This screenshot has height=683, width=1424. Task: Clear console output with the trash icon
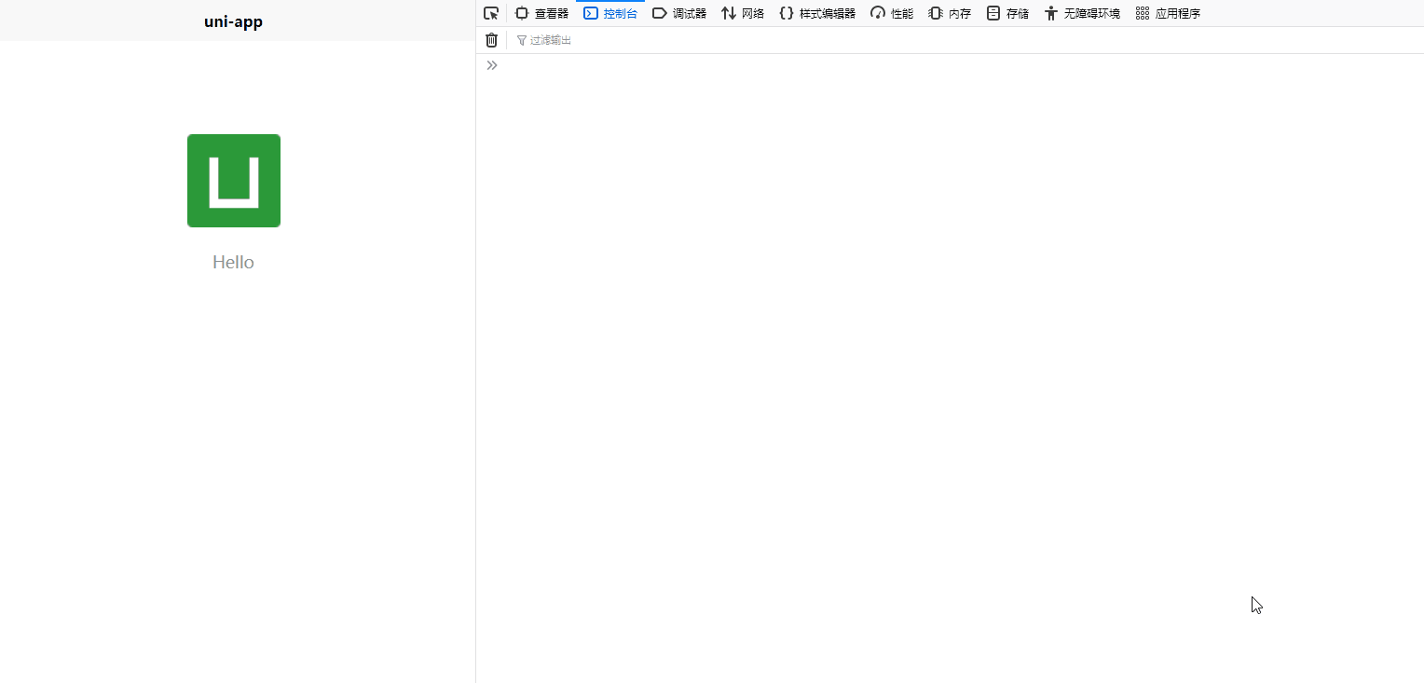[492, 40]
